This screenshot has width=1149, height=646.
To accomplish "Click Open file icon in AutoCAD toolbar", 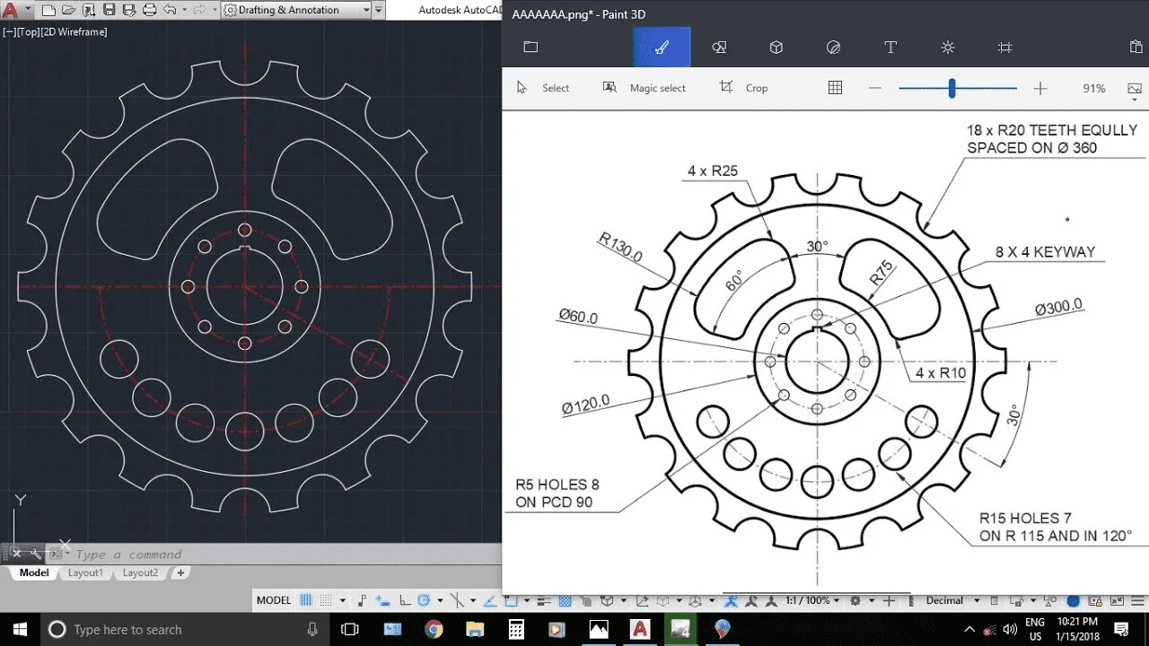I will point(69,11).
